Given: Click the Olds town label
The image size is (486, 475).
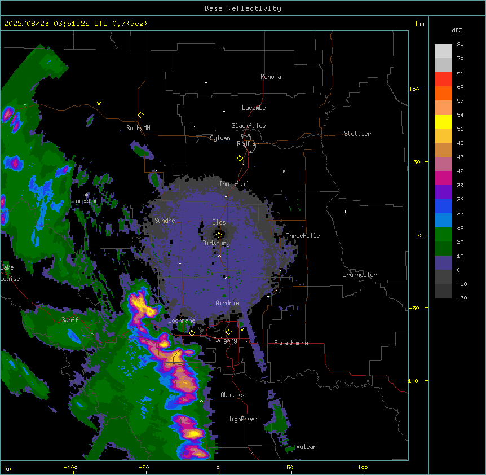Looking at the screenshot, I should (219, 222).
